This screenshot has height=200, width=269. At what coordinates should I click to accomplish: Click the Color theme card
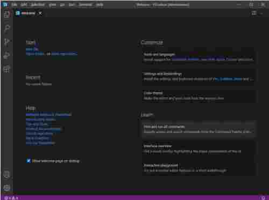click(x=199, y=95)
